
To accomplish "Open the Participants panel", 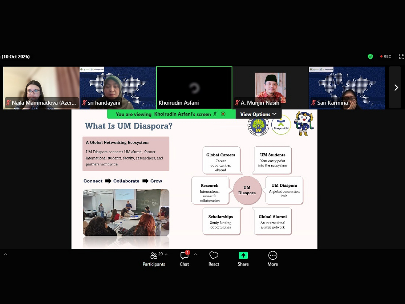I will (x=154, y=259).
